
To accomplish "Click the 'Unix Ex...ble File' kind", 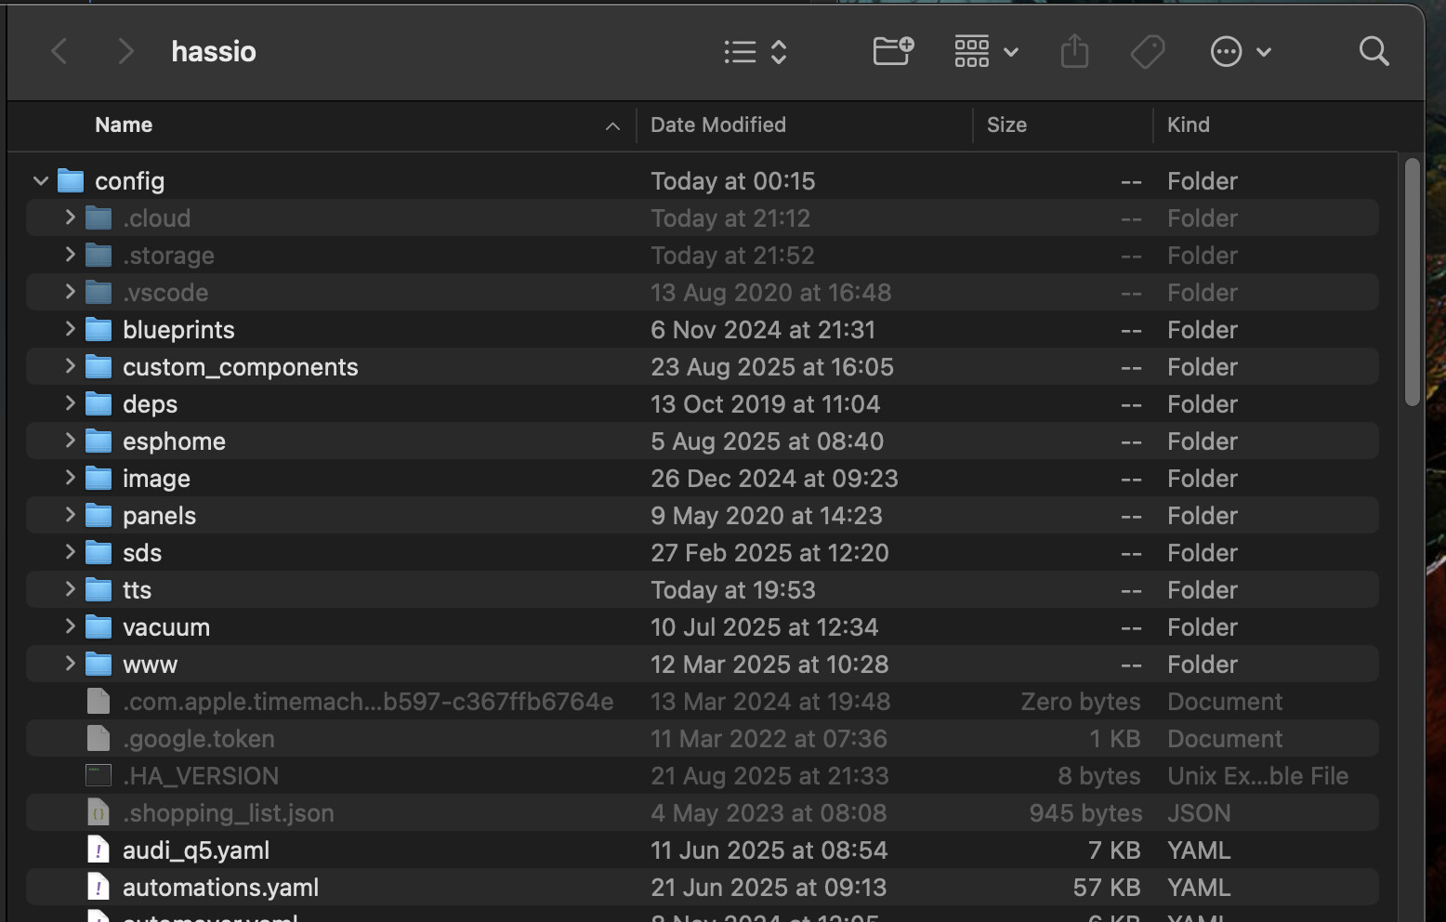I will (1258, 776).
